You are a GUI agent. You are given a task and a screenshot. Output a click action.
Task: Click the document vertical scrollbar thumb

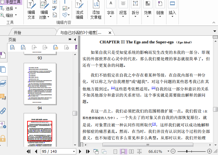(215, 109)
